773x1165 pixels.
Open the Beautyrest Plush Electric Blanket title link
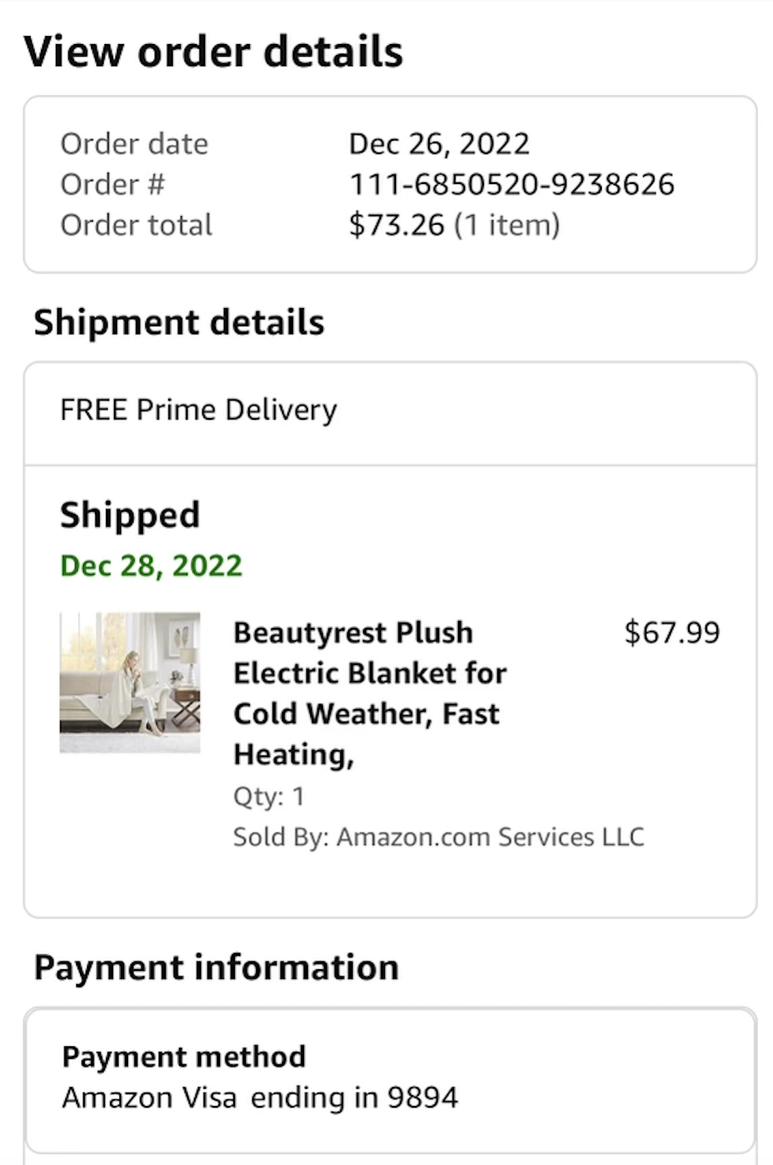coord(369,693)
